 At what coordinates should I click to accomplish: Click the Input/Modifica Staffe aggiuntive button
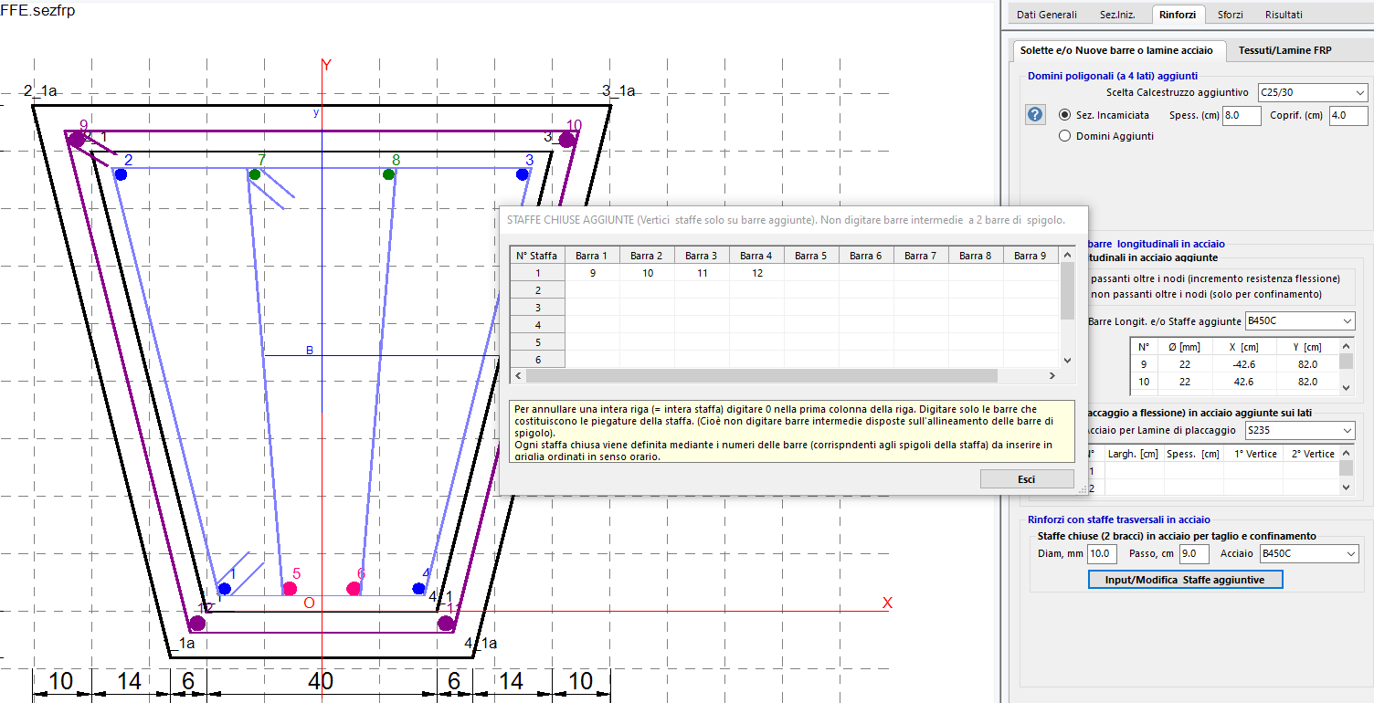point(1186,580)
